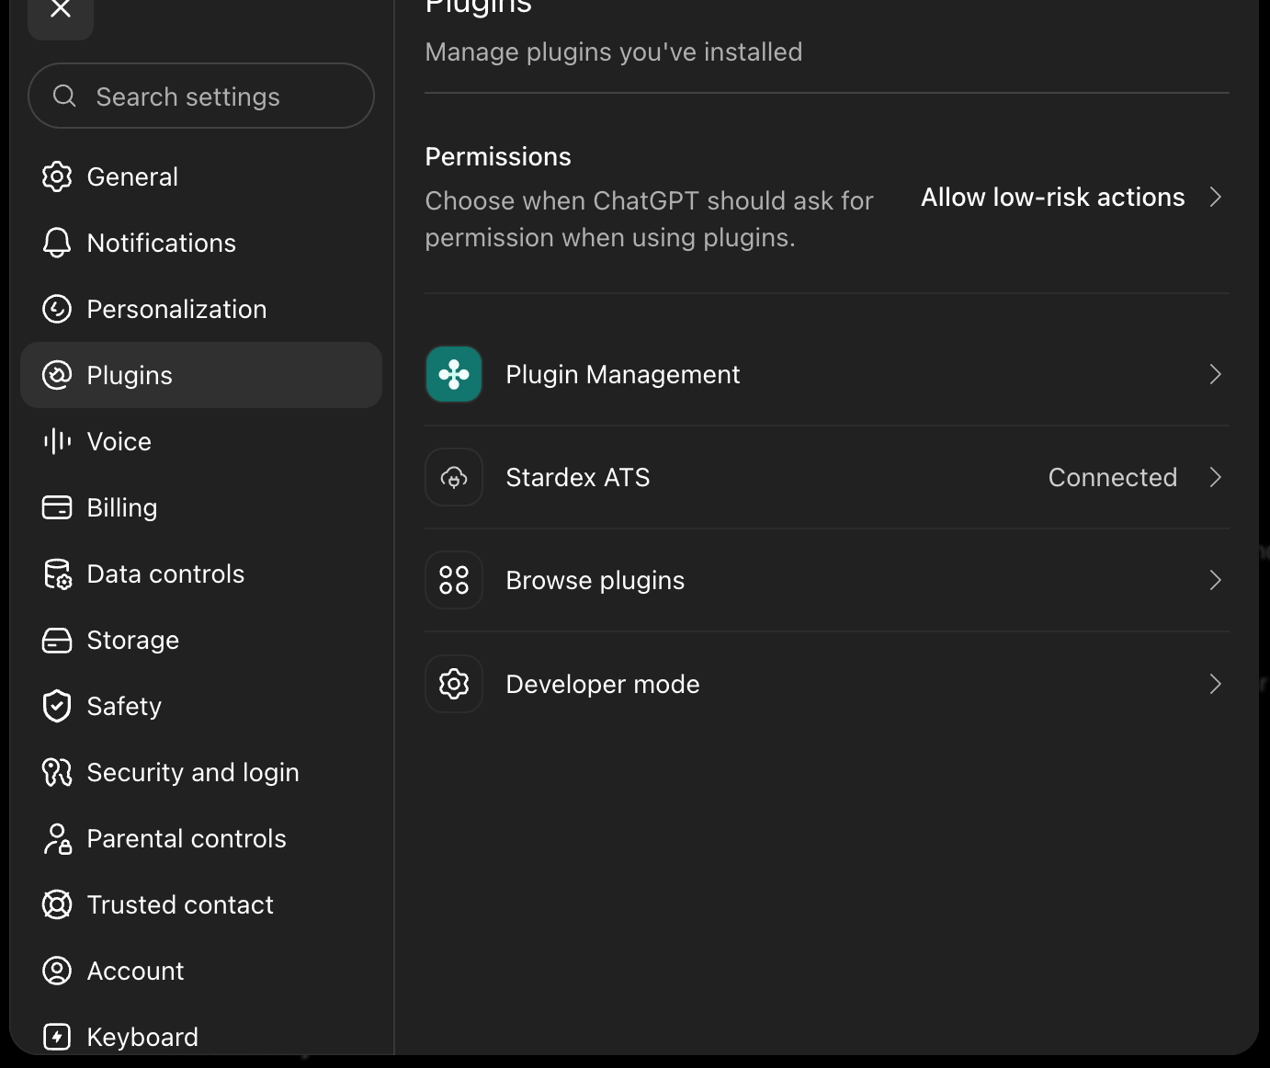
Task: Click the General gear icon
Action: [x=57, y=176]
